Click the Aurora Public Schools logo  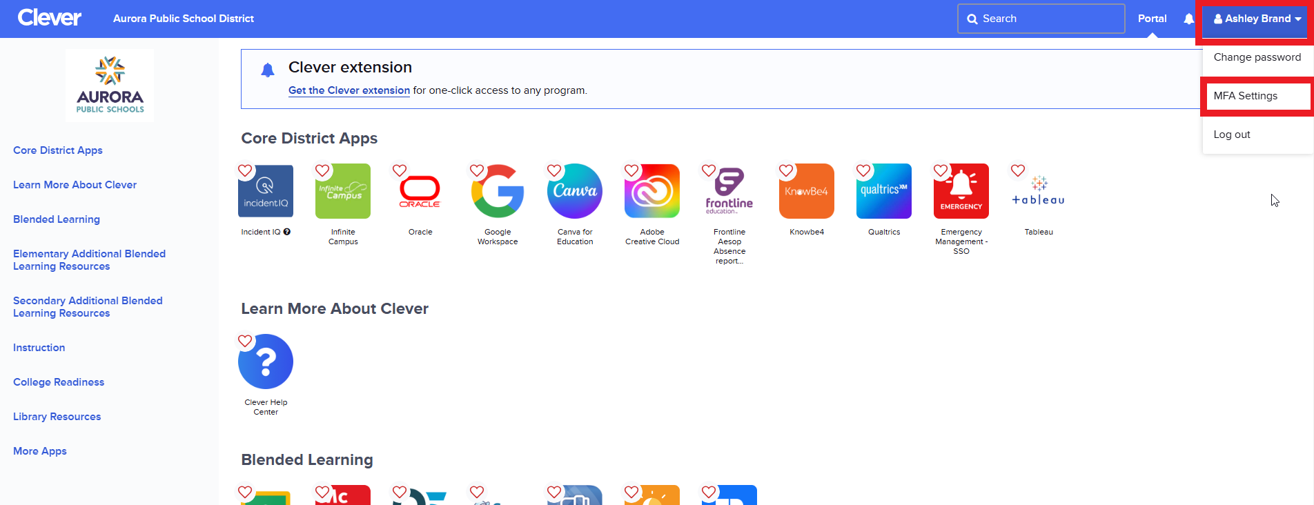(110, 85)
